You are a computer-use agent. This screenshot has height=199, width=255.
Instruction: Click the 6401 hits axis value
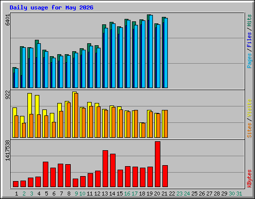click(7, 20)
